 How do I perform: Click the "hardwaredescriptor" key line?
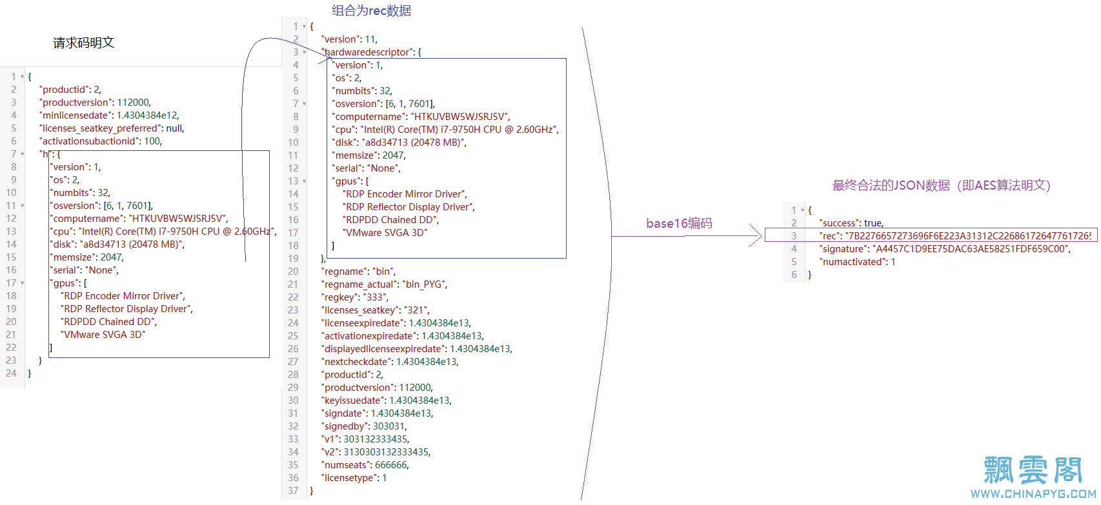(x=371, y=52)
